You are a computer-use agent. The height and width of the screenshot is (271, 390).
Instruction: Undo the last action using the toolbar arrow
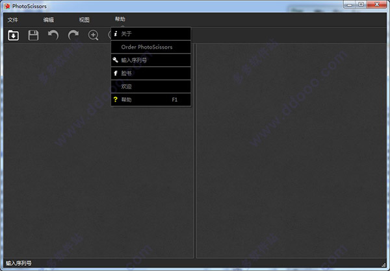click(53, 35)
